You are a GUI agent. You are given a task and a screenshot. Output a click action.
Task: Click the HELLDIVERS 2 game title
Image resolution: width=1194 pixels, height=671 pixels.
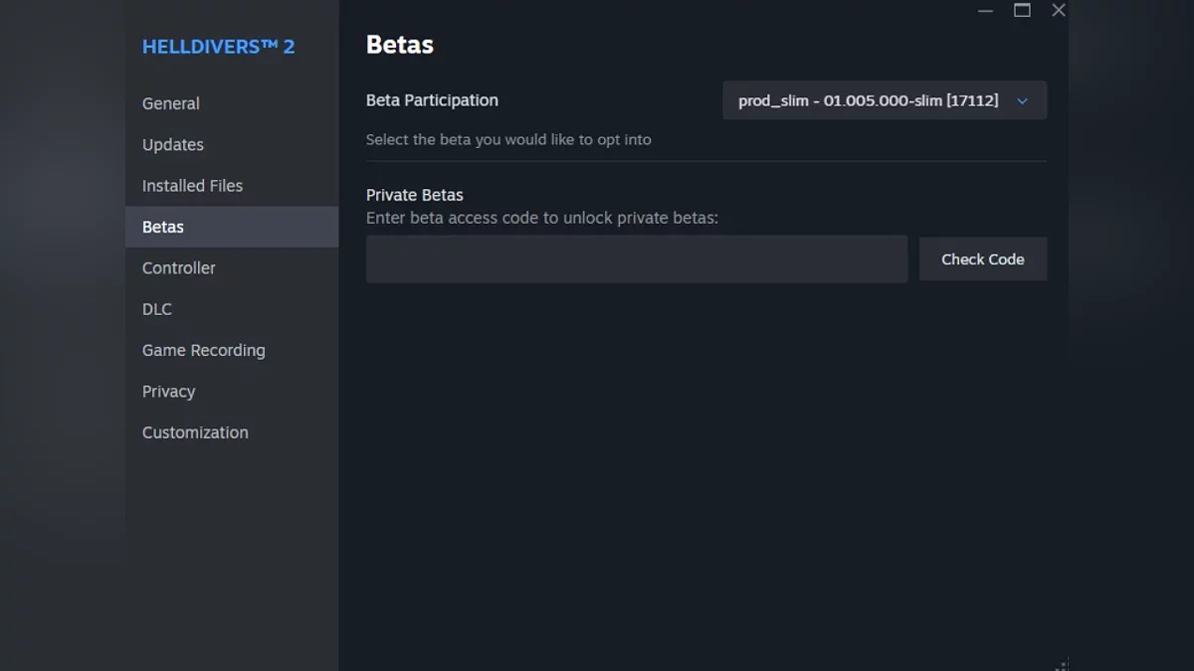tap(219, 47)
